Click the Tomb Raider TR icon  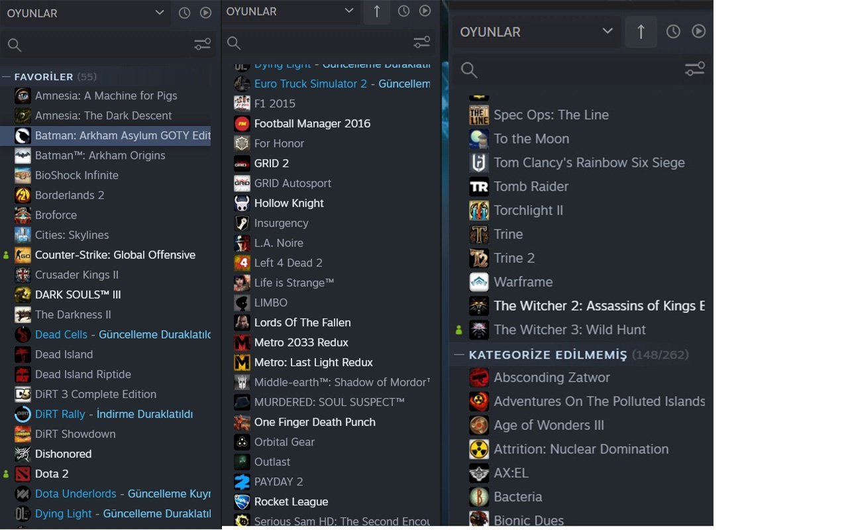point(479,187)
